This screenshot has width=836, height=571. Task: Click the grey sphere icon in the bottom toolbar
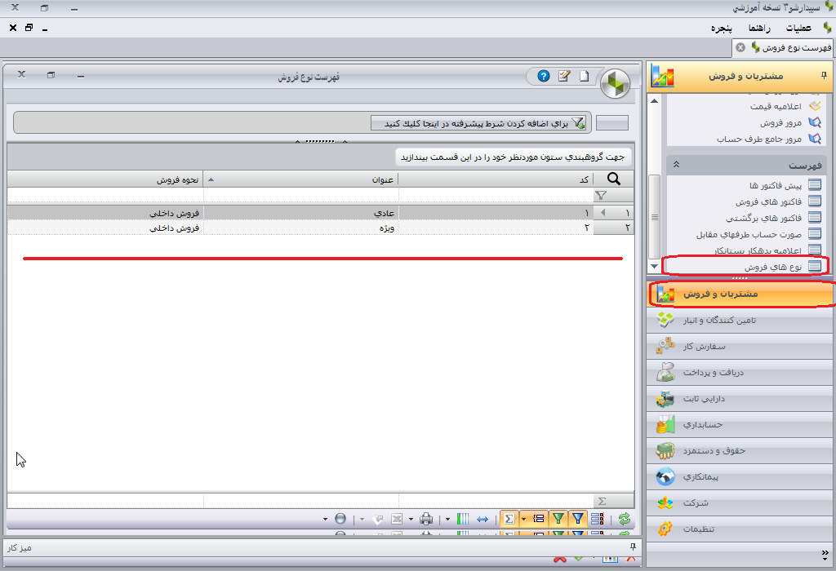(x=340, y=518)
